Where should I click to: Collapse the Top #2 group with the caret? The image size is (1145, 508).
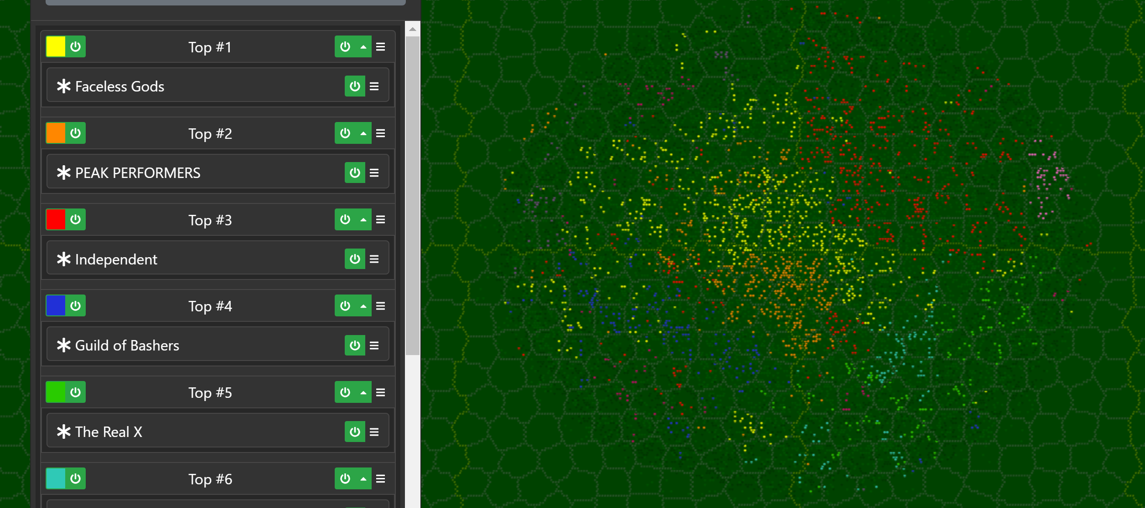tap(363, 133)
